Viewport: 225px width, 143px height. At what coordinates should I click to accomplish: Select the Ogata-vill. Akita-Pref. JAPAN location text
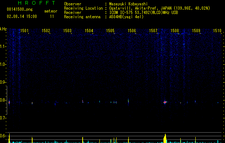click(x=160, y=8)
